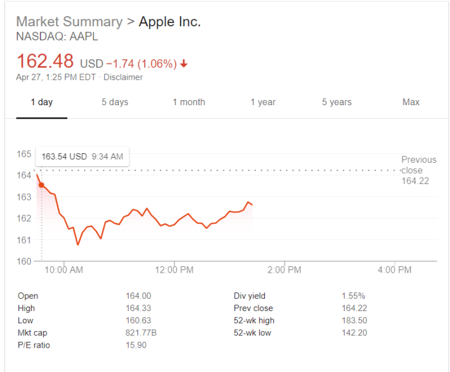Click the red down arrow icon
Viewport: 450px width, 372px height.
(184, 63)
